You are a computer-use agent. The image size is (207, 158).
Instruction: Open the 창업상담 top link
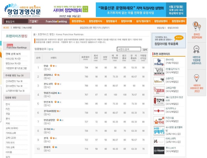pyautogui.click(x=161, y=28)
